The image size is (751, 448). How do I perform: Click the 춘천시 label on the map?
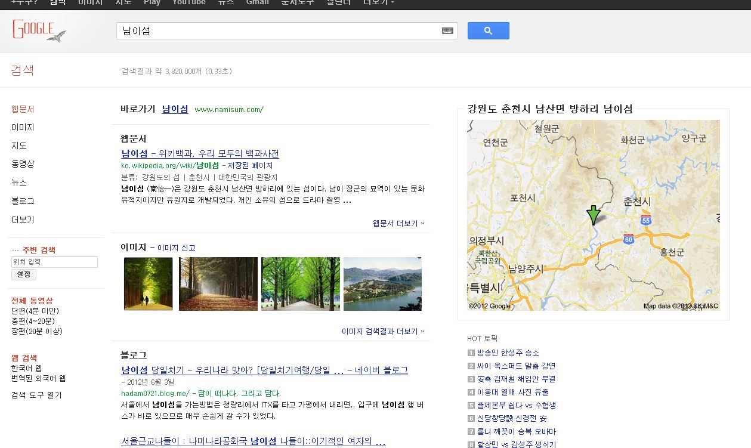(637, 202)
